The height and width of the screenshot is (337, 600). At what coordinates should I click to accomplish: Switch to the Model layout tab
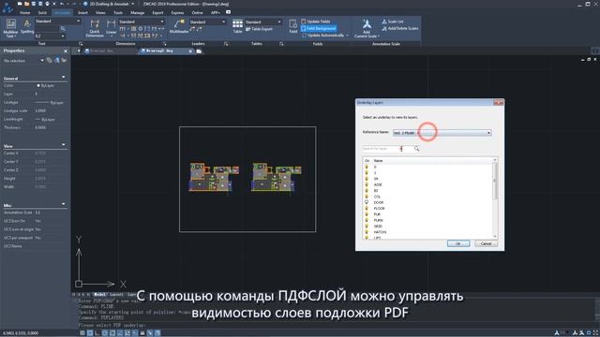(x=99, y=295)
